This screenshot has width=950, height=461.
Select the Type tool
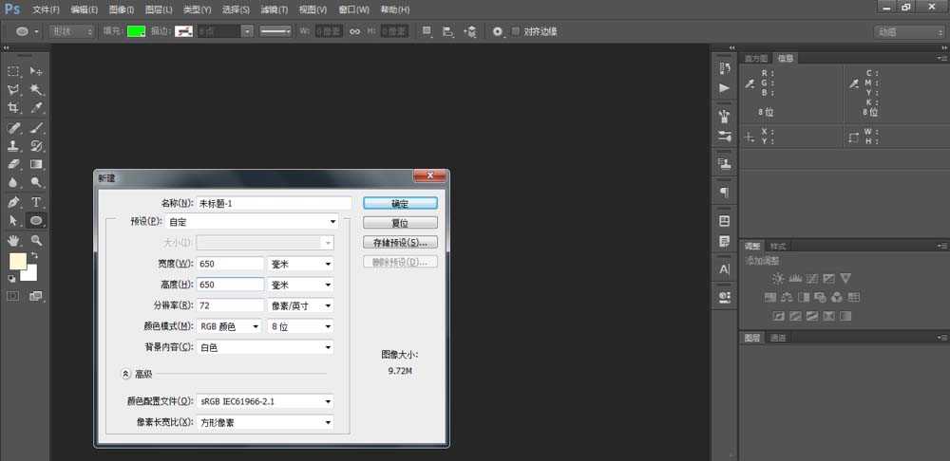pos(36,202)
